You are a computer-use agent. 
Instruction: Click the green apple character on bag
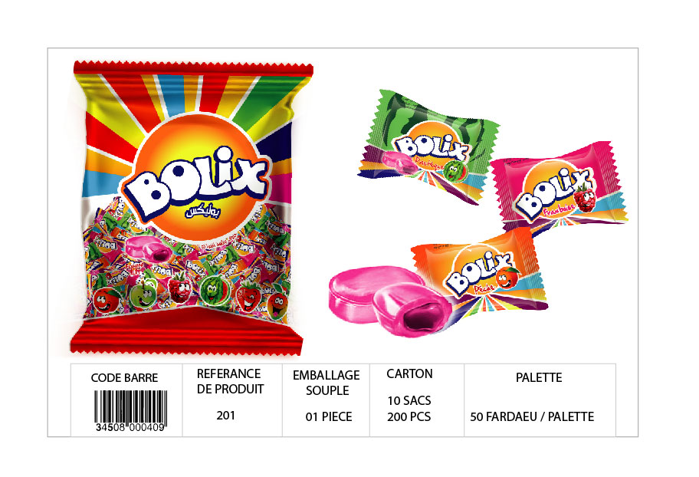click(144, 294)
